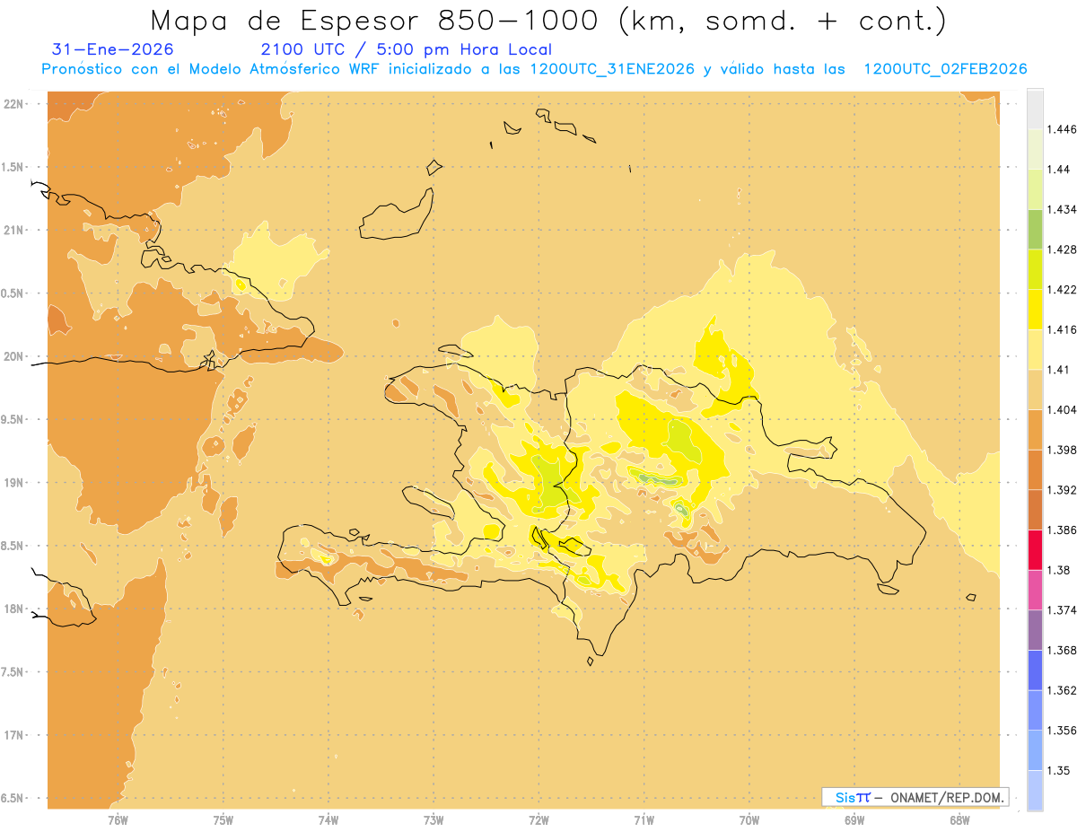Click the '1.428' colorbar value
The image size is (1077, 832).
pos(1061,250)
